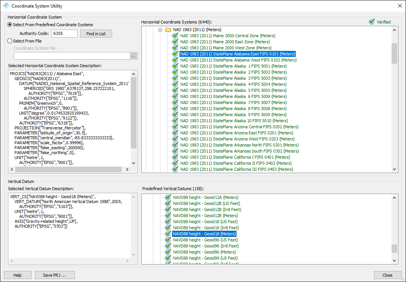Click verified icon beside Geoid96 (Meters)
The width and height of the screenshot is (406, 282).
tap(168, 252)
